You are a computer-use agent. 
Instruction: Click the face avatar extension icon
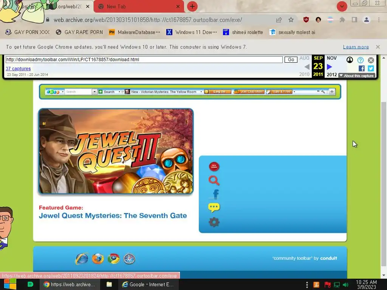tap(318, 20)
